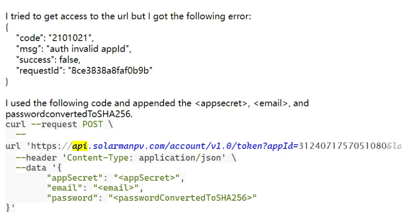Click the highlighted "api" word in URL

click(80, 146)
